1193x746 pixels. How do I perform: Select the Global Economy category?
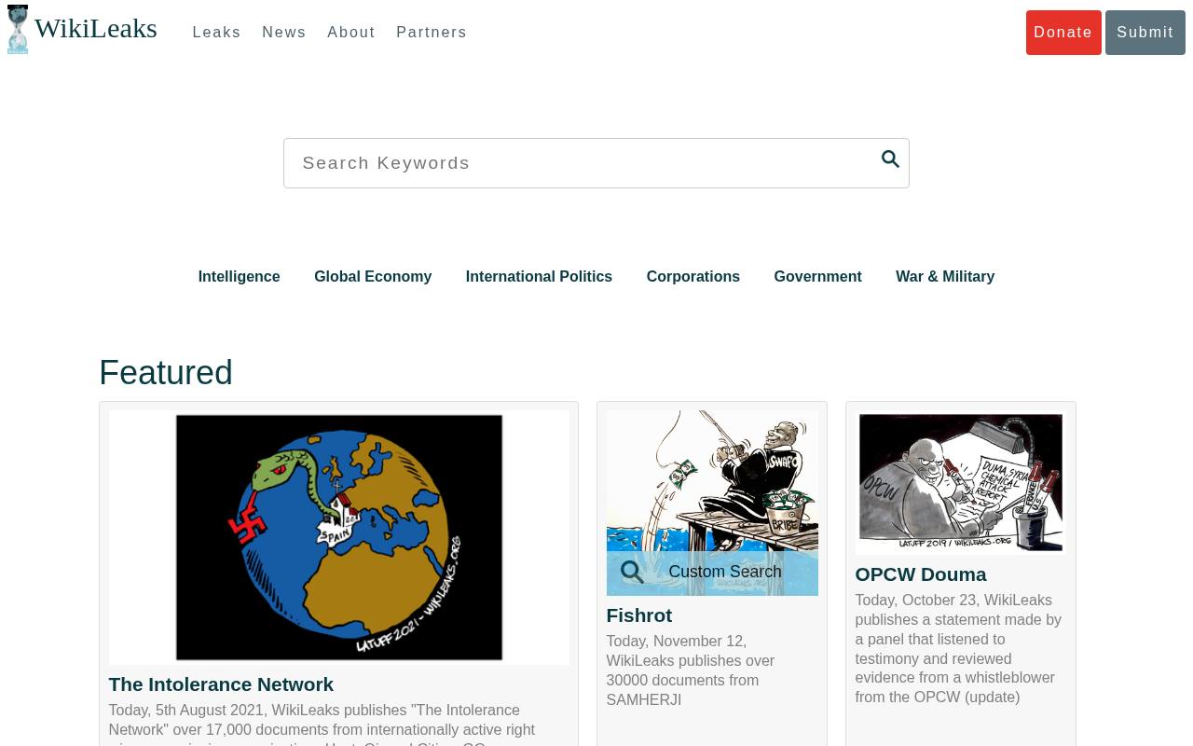(x=373, y=277)
